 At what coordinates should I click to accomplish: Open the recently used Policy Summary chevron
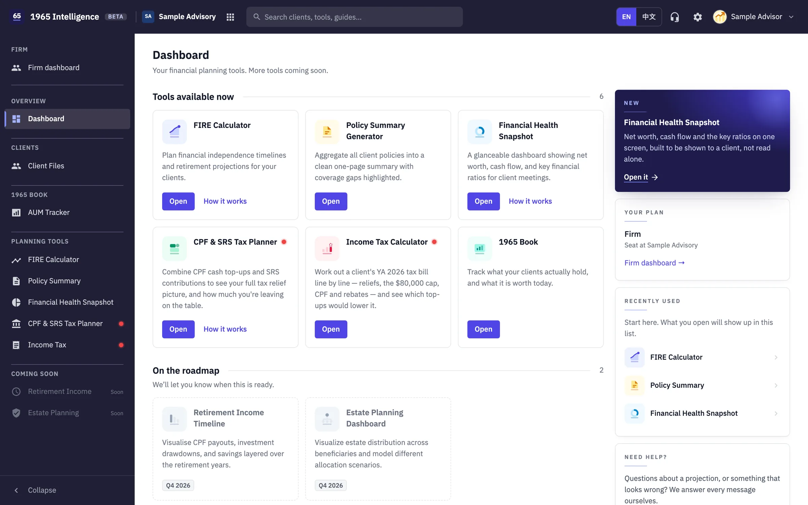[x=776, y=385]
